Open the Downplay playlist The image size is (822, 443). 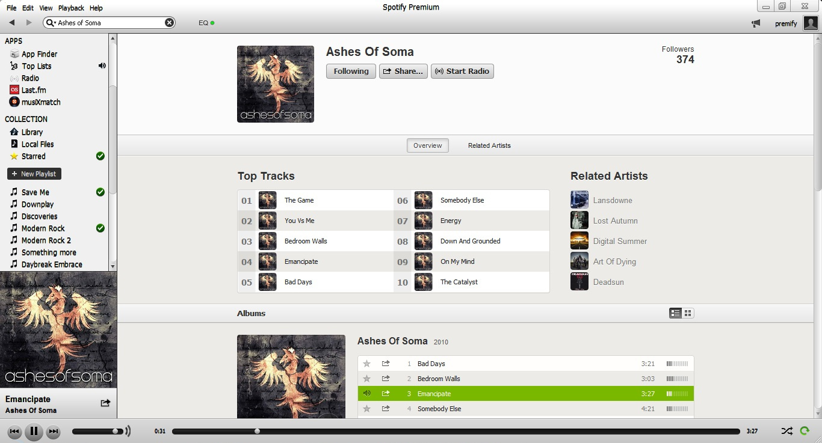(x=37, y=204)
